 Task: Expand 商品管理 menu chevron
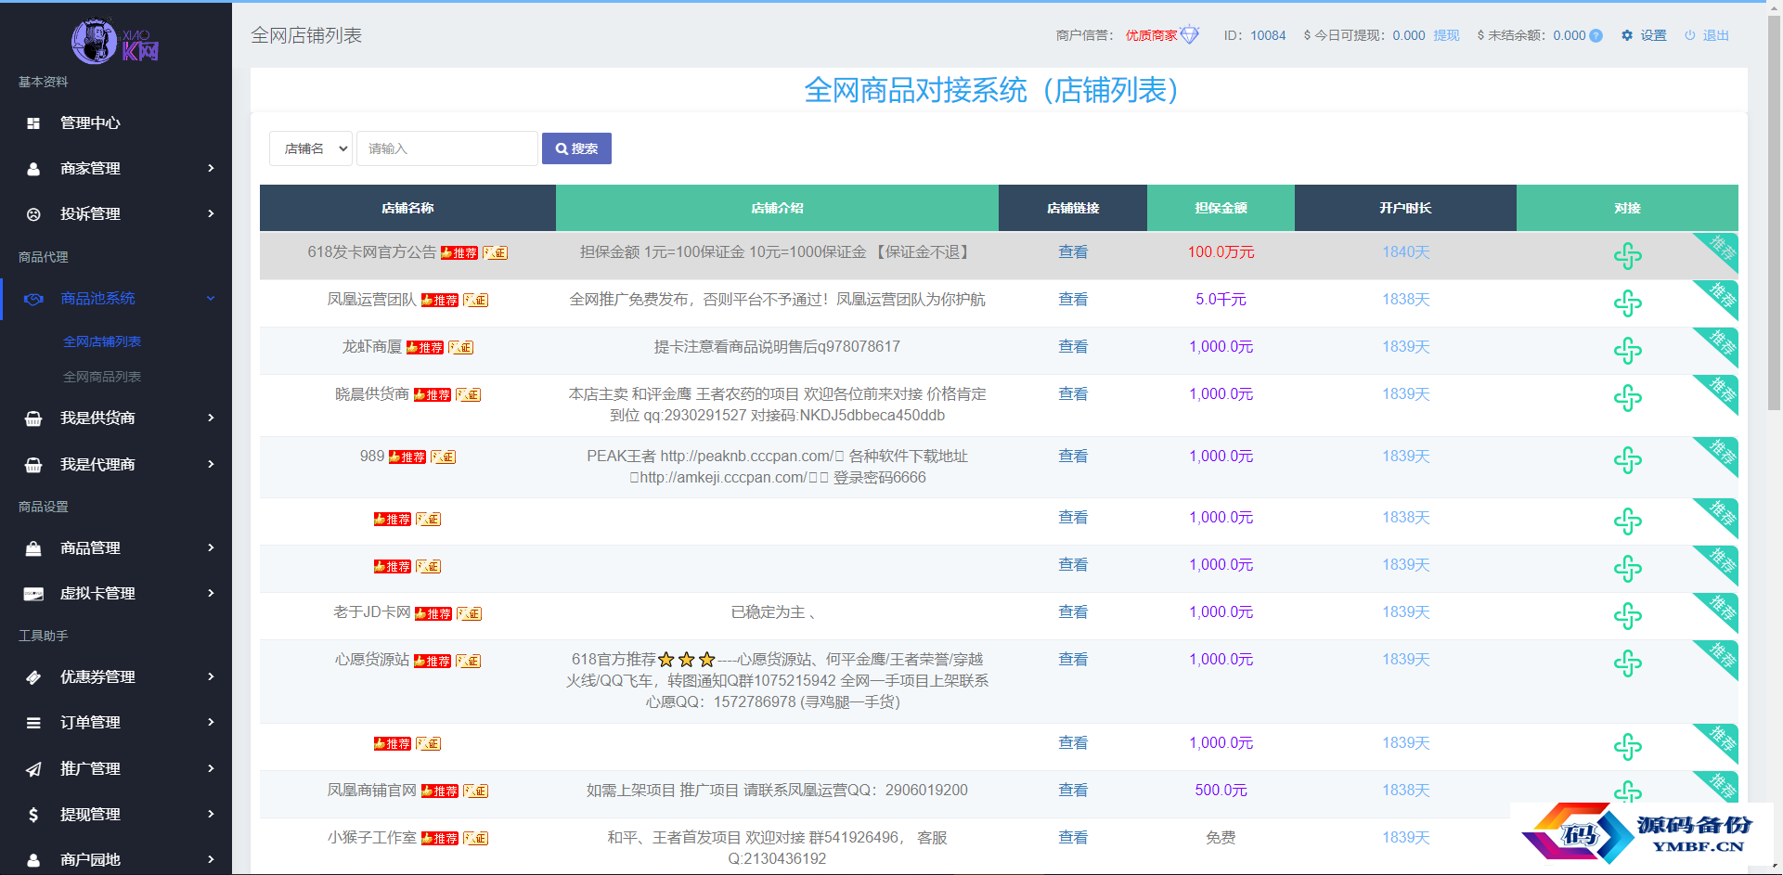pos(211,548)
